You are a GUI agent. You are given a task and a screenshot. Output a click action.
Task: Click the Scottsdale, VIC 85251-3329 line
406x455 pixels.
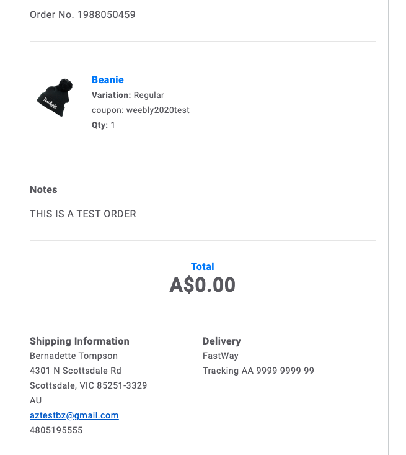(x=89, y=385)
